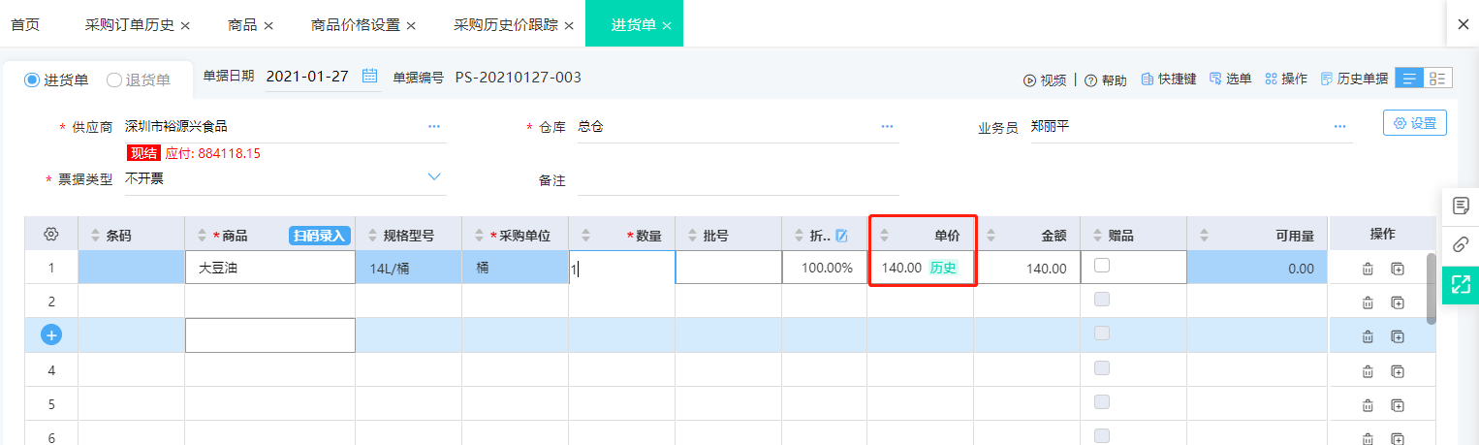Image resolution: width=1479 pixels, height=445 pixels.
Task: Check the 赠品 checkbox in row 1
Action: point(1102,266)
